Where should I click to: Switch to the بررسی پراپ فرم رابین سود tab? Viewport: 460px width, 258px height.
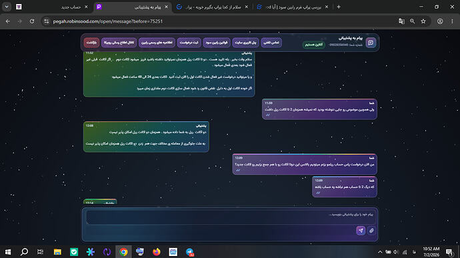(x=293, y=7)
